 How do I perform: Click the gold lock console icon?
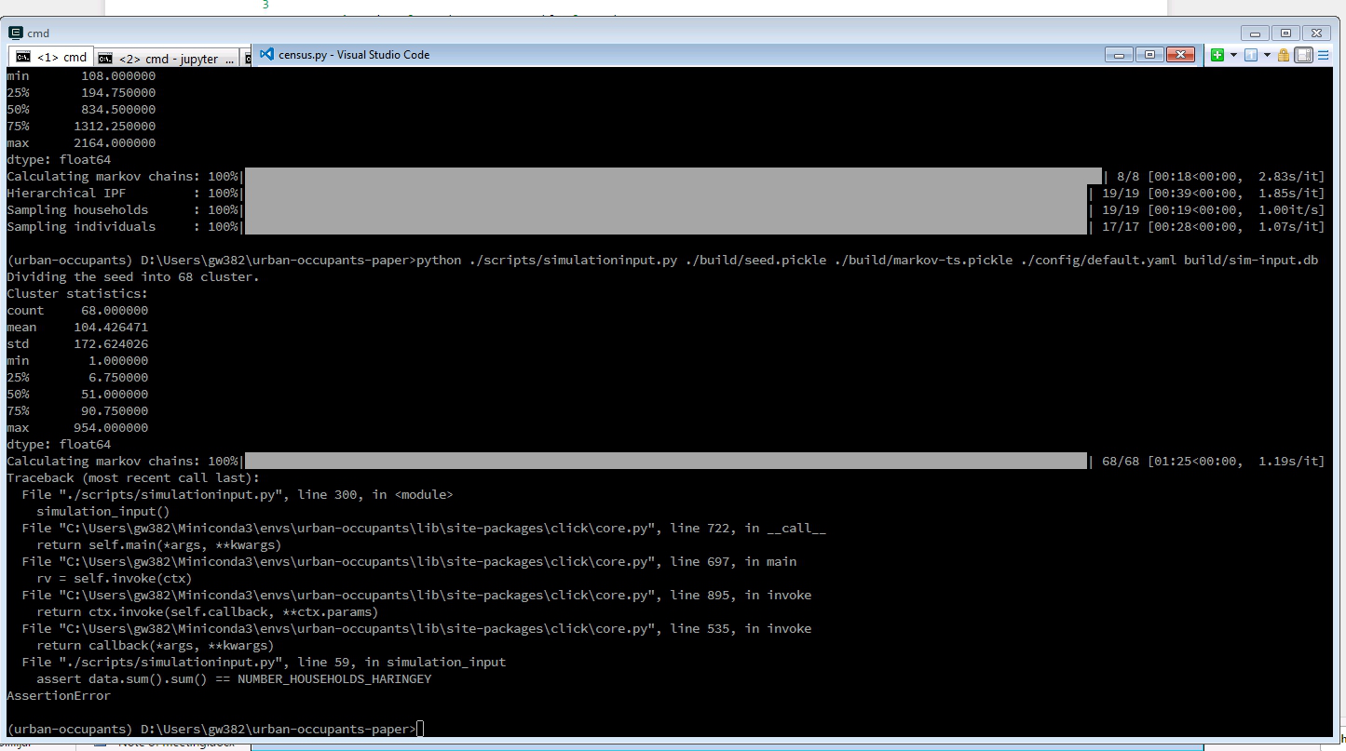(1284, 55)
